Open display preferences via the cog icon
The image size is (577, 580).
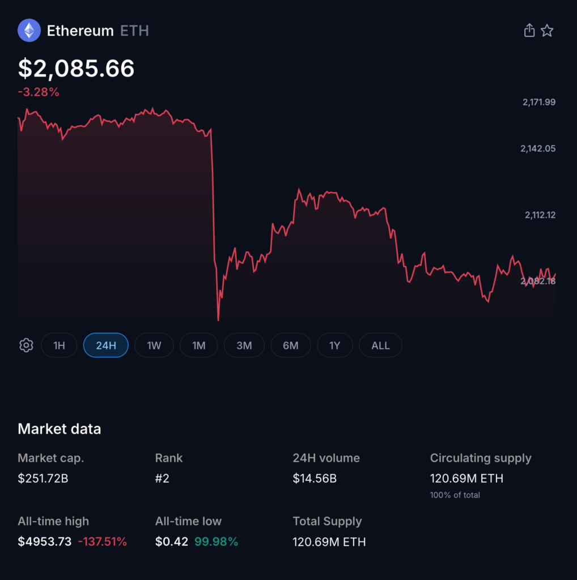pos(26,345)
